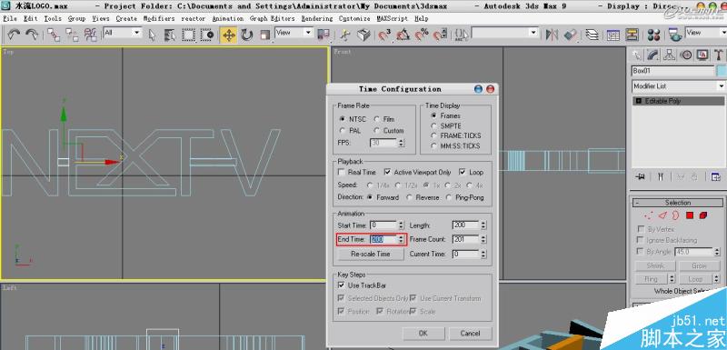Click the Align tool icon
Viewport: 727px width, 350px height.
pyautogui.click(x=571, y=35)
